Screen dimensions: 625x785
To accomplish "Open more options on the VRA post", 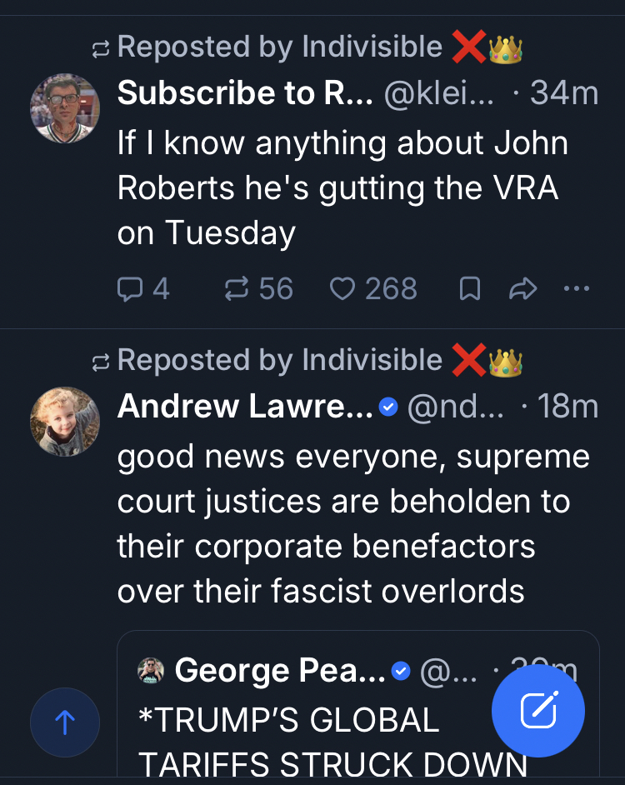I will (577, 289).
